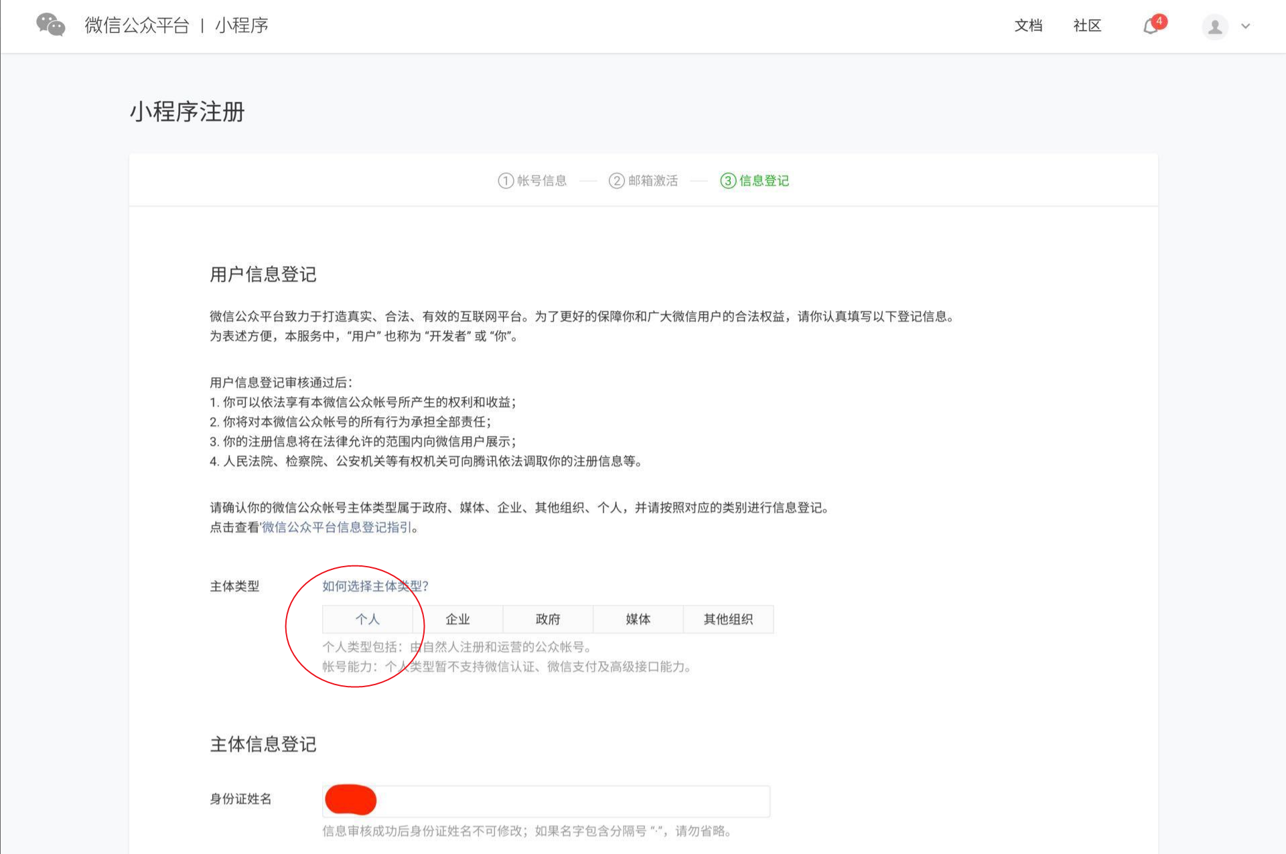Screen dimensions: 1286x854
Task: Click list item 1 about 权利和收益
Action: pos(363,402)
